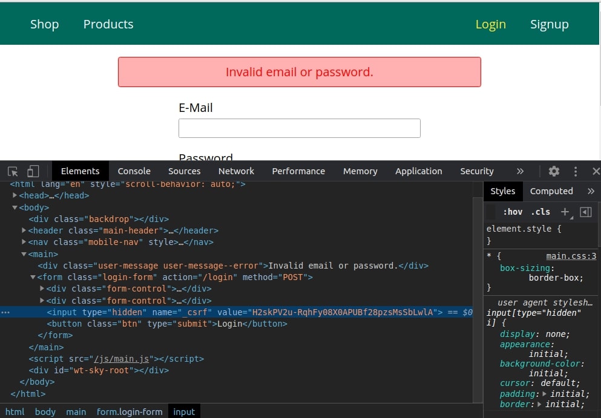Open the Sources tab
Image resolution: width=601 pixels, height=418 pixels.
click(x=185, y=171)
